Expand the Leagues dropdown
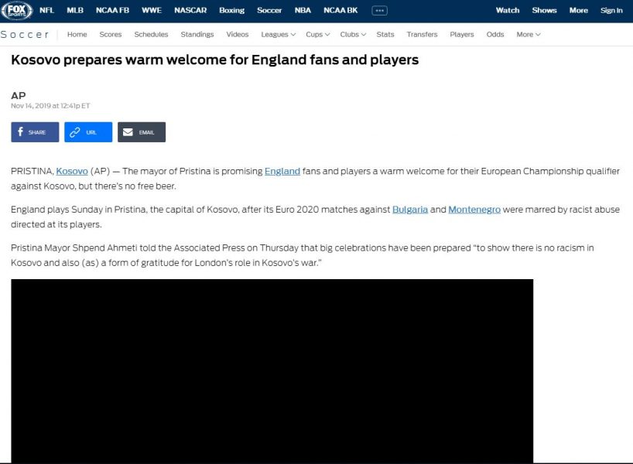The height and width of the screenshot is (464, 633). (x=278, y=34)
